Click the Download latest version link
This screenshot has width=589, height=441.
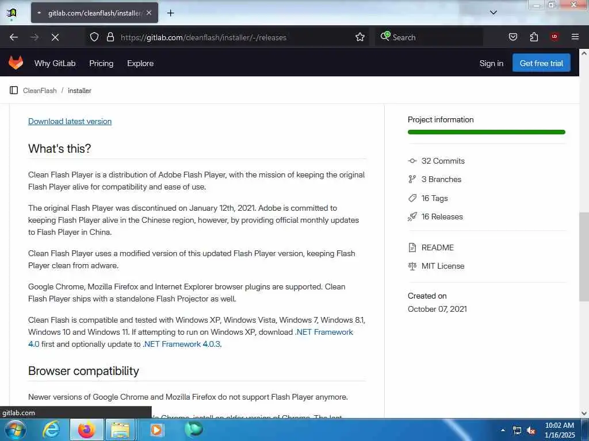[x=70, y=121]
